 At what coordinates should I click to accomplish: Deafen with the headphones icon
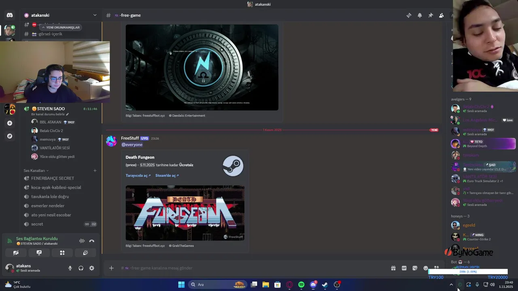click(81, 268)
